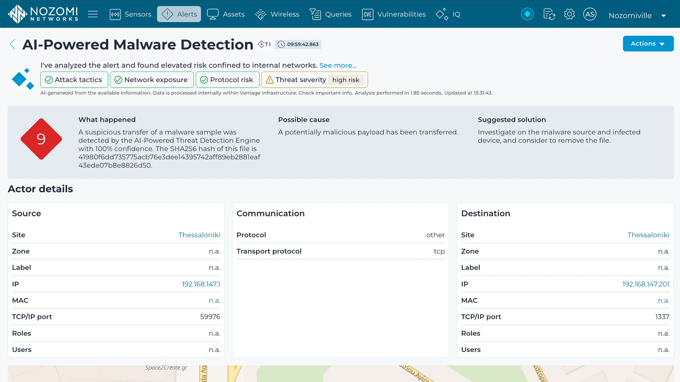Click the Queries list icon

(315, 14)
